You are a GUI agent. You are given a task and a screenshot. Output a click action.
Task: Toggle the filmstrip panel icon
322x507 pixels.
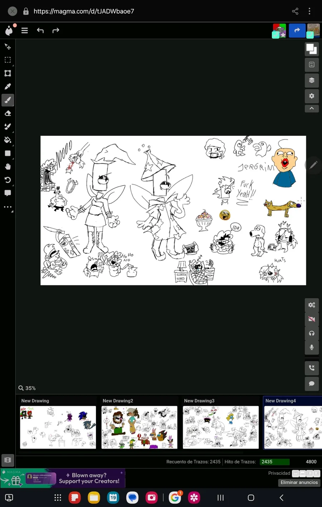coord(8,460)
